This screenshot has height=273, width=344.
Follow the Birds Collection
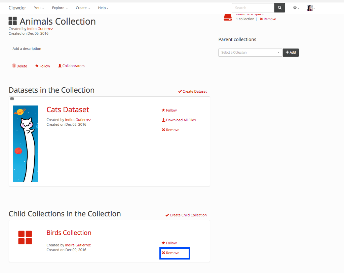tap(169, 243)
